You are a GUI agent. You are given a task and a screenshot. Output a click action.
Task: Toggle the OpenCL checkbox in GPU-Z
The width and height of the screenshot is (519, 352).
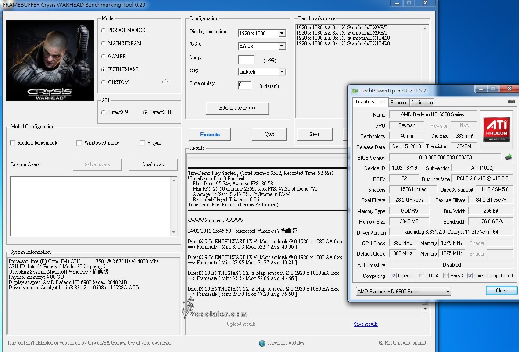[x=394, y=276]
